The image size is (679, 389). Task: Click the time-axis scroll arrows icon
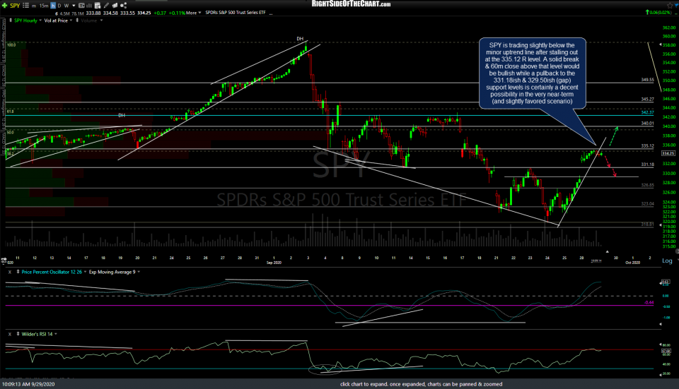(x=4, y=261)
